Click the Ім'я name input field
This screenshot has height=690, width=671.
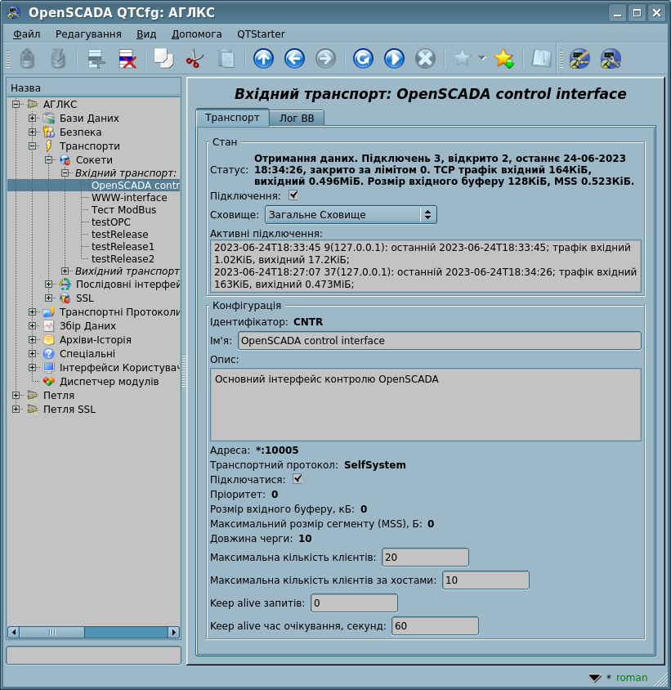coord(439,341)
